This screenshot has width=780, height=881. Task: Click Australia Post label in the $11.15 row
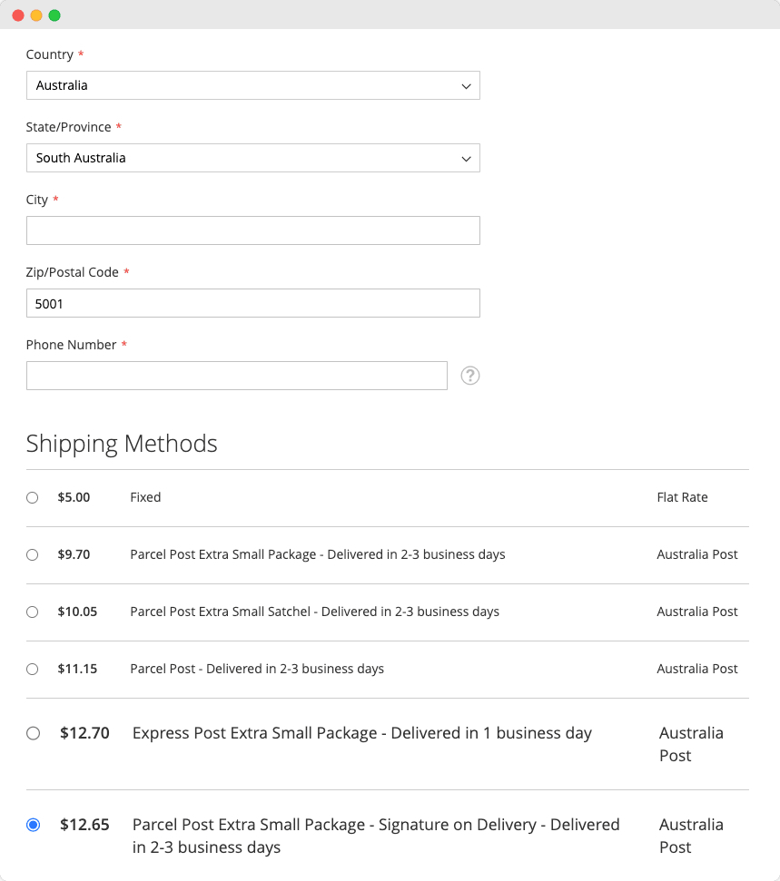(x=697, y=669)
